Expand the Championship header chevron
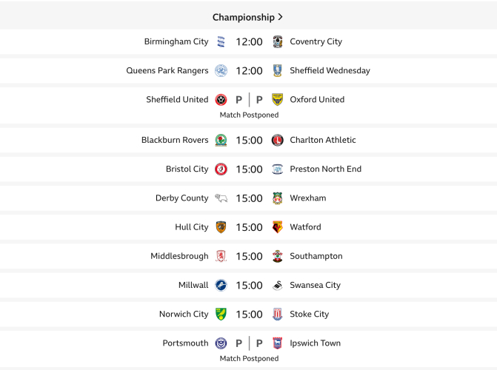The image size is (497, 370). coord(281,17)
